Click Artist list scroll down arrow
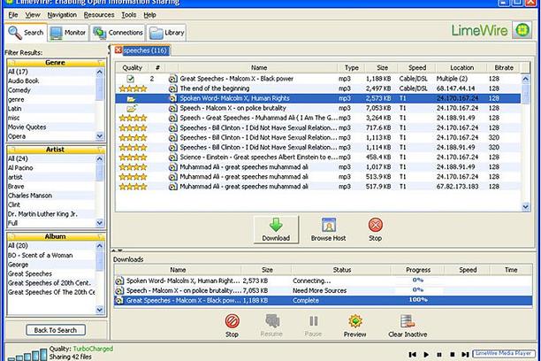The image size is (541, 361). pyautogui.click(x=99, y=223)
